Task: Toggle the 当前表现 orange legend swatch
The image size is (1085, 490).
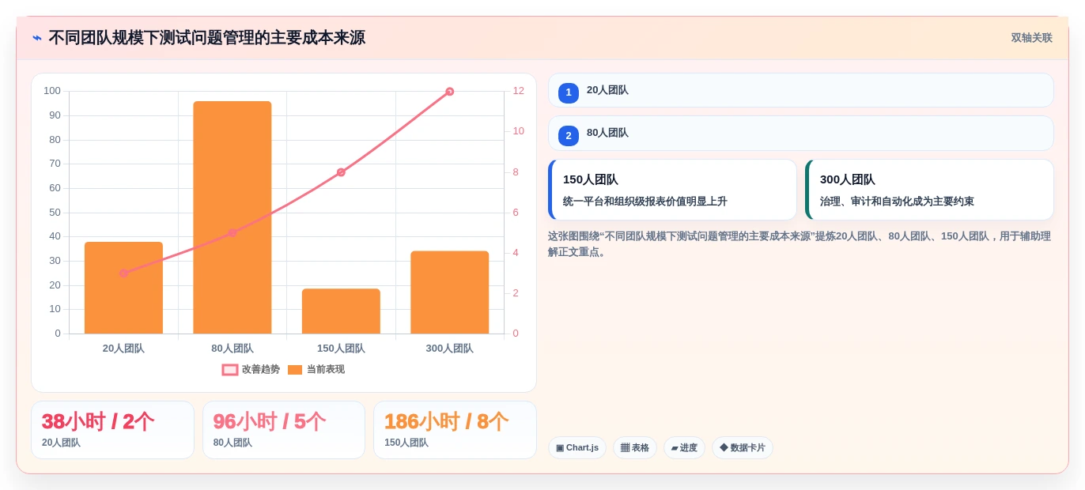Action: [x=295, y=369]
